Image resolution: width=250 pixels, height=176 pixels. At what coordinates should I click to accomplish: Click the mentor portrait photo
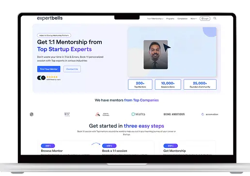156,55
